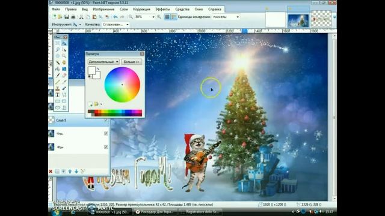Screen dimensions: 385x216
Task: Select the Move Selection tool
Action: [64, 49]
